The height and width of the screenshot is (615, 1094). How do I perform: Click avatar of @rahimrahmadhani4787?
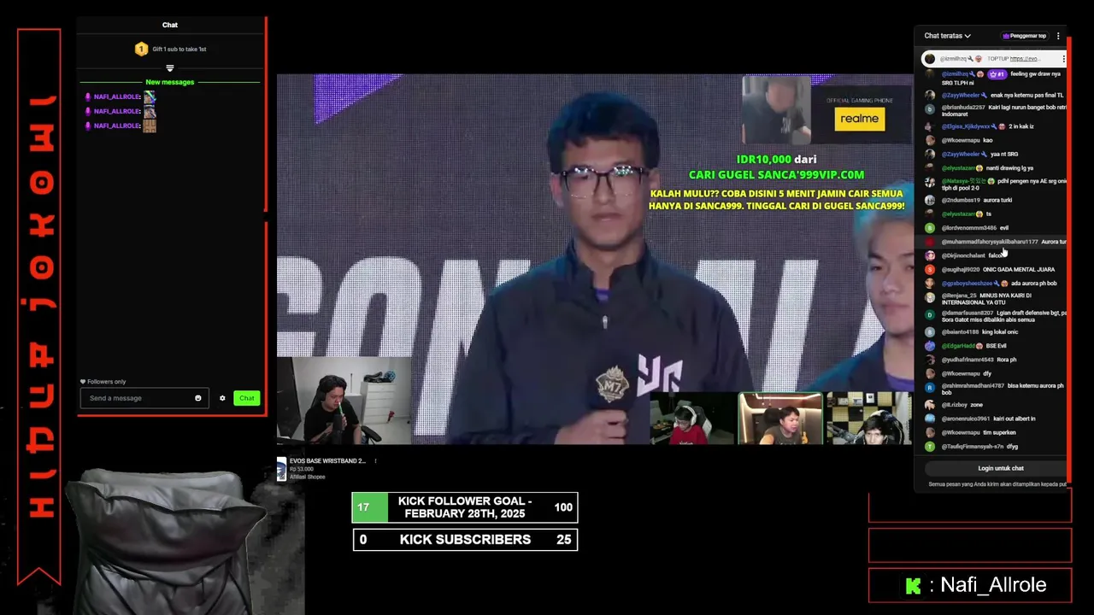[930, 387]
